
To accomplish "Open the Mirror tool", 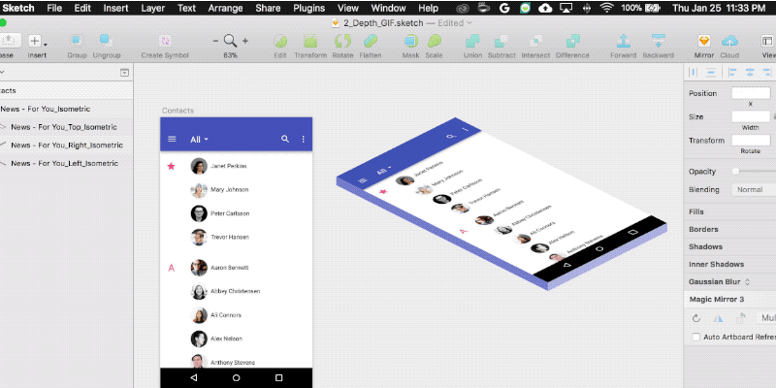I will 704,41.
